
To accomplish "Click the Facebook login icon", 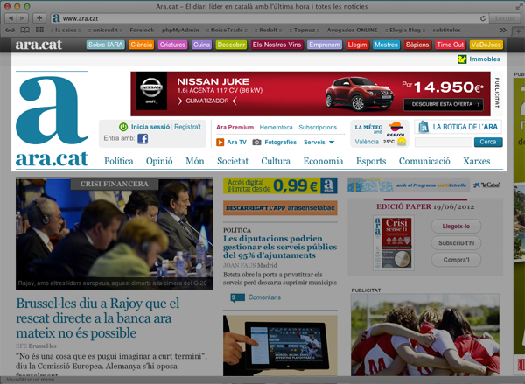I will (143, 138).
